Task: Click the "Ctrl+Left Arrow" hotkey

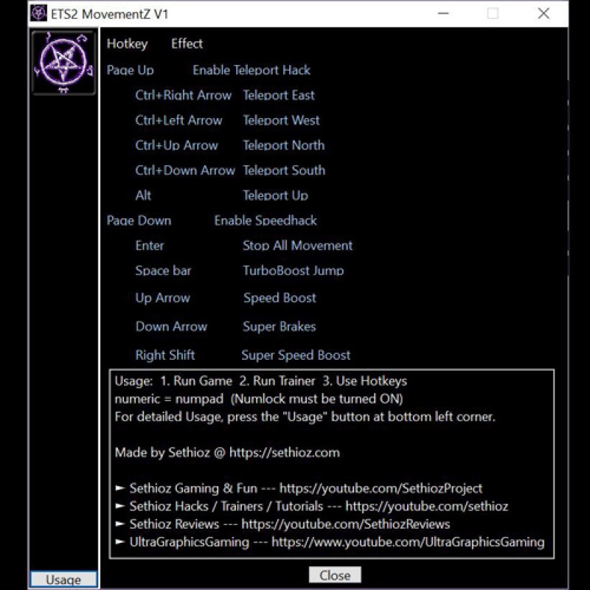Action: 178,120
